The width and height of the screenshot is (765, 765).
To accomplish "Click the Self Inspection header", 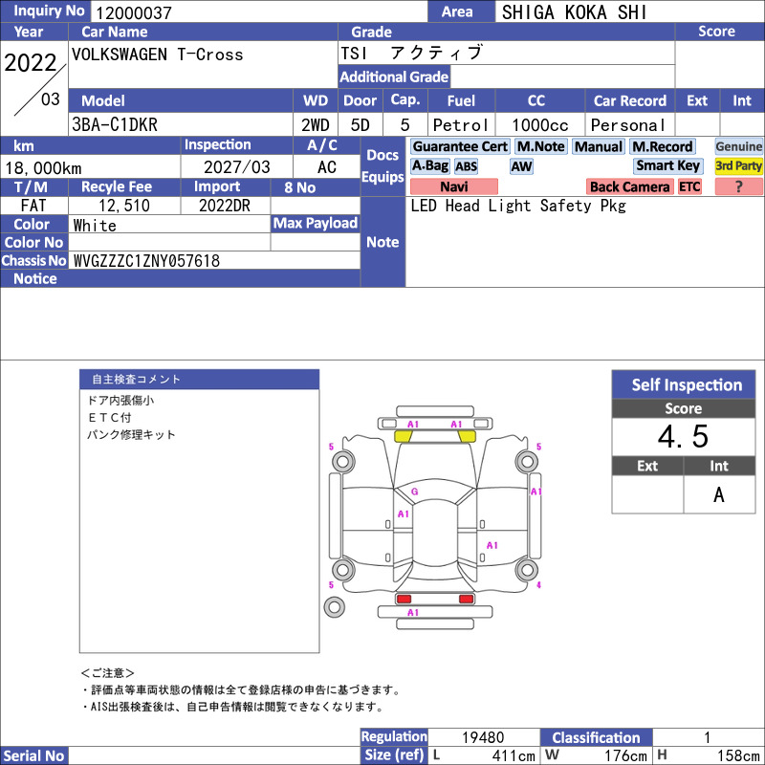I will (684, 385).
